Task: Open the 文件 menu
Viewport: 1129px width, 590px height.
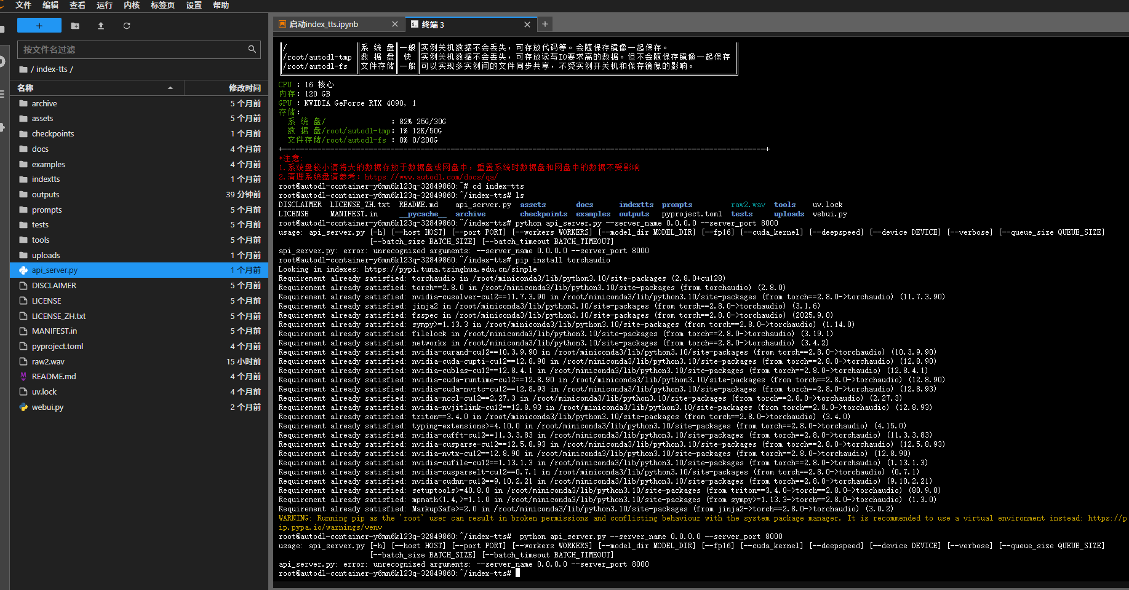Action: (23, 5)
